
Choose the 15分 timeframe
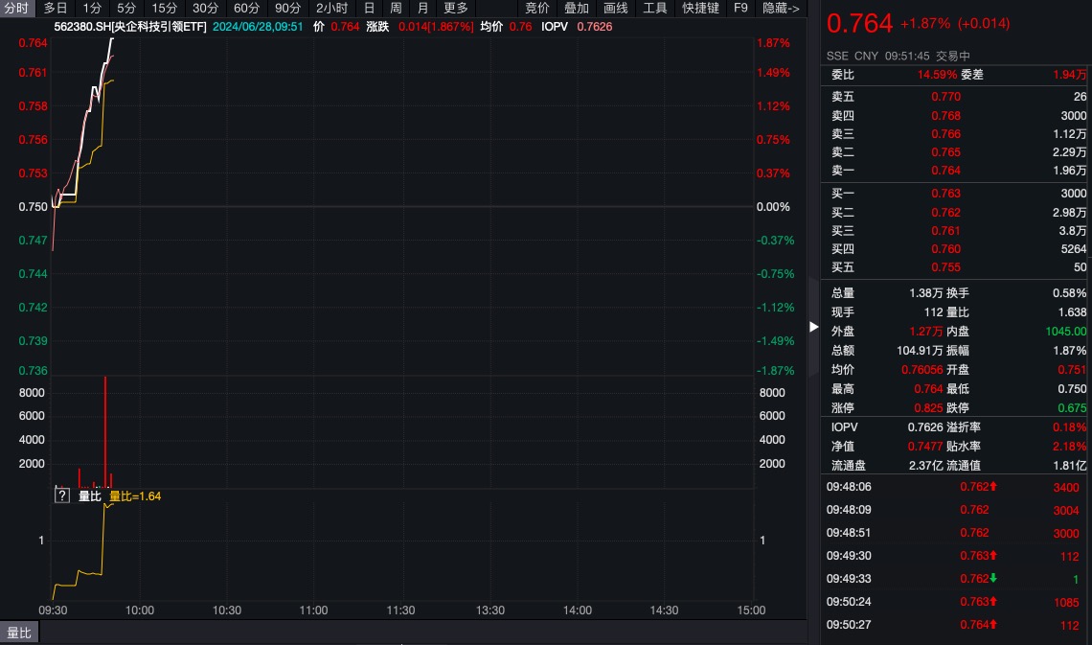pos(165,8)
